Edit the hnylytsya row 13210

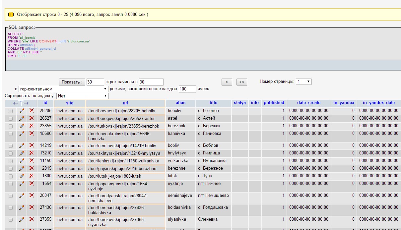coord(22,153)
